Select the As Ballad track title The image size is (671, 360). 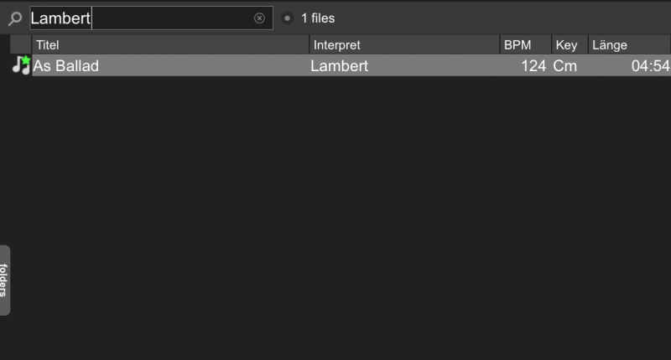coord(66,66)
